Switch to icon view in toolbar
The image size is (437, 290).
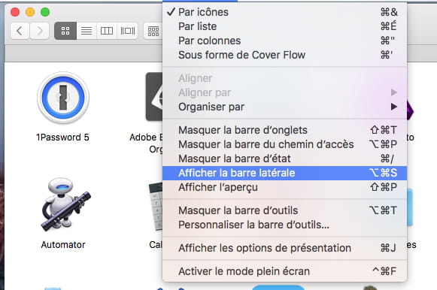[x=65, y=31]
